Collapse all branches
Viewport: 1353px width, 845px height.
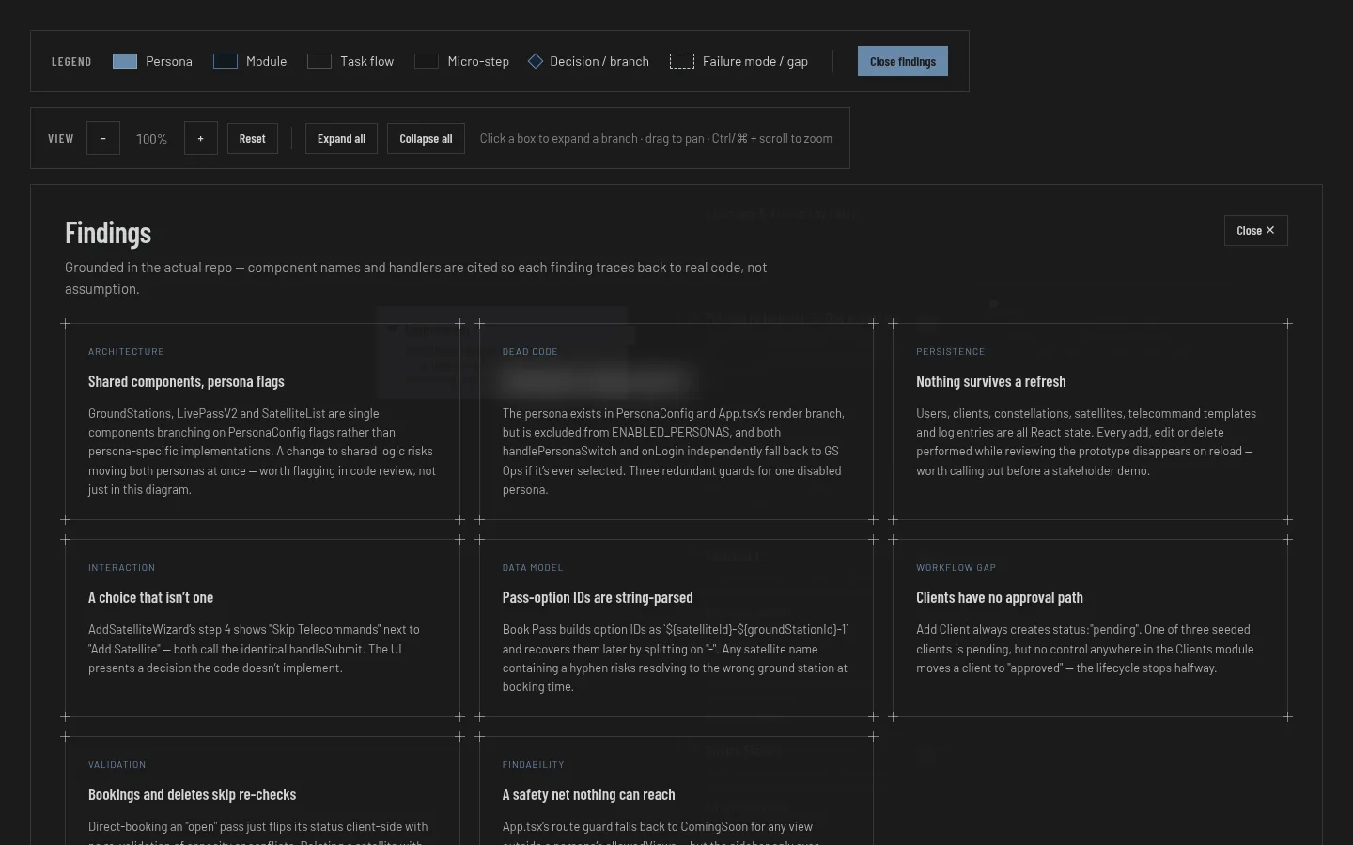pyautogui.click(x=426, y=138)
